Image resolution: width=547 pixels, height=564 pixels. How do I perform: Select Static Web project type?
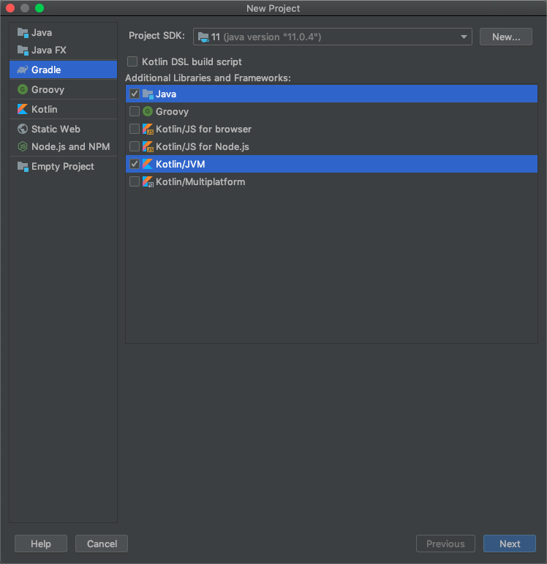pos(64,129)
